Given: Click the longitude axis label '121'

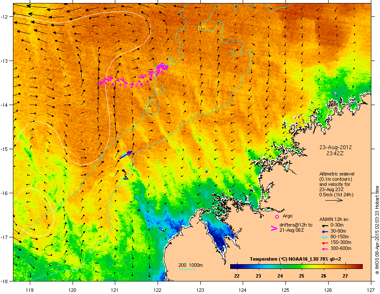Looking at the screenshot, I should coord(115,290).
